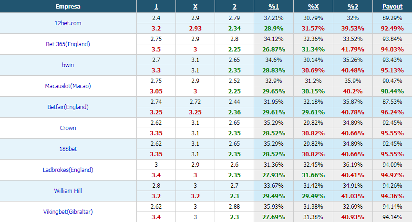Click Bet 365 %1 value 26.87%
The image size is (412, 222).
coord(274,50)
